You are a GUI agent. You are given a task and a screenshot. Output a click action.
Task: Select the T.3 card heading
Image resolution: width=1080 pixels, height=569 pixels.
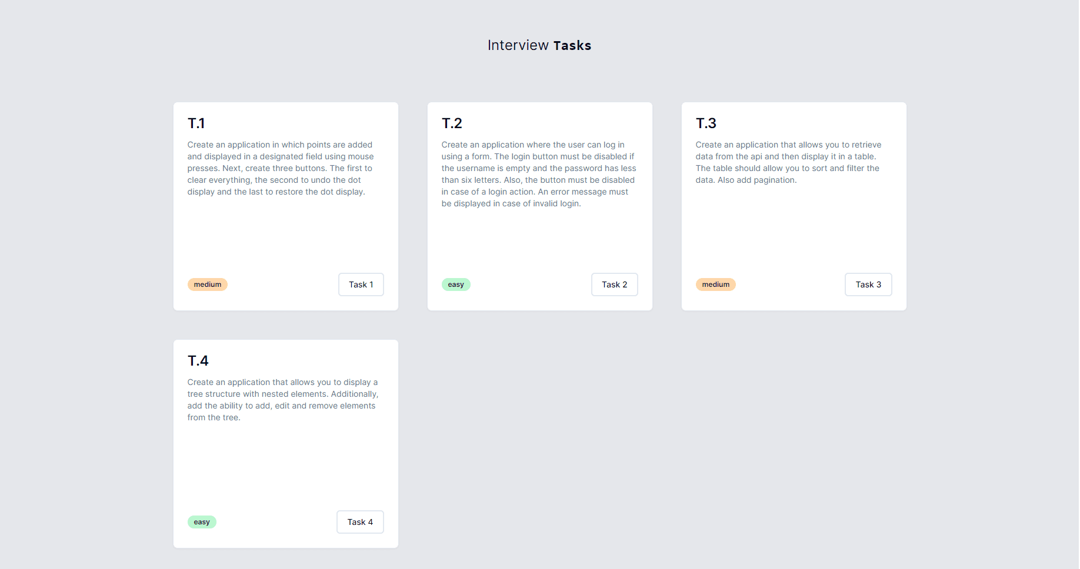pos(706,123)
